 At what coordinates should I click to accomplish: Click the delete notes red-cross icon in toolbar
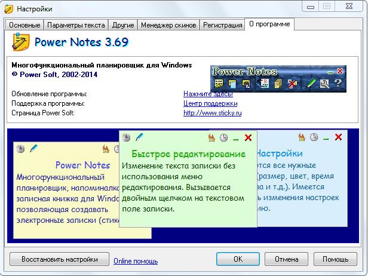(x=292, y=84)
